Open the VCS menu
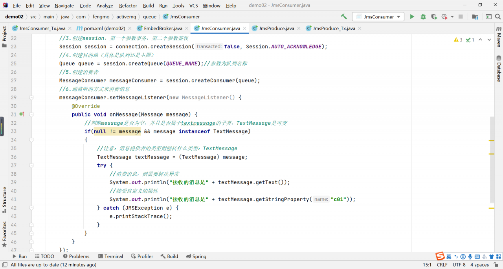Screen dimensions: 503x269 click(193, 5)
